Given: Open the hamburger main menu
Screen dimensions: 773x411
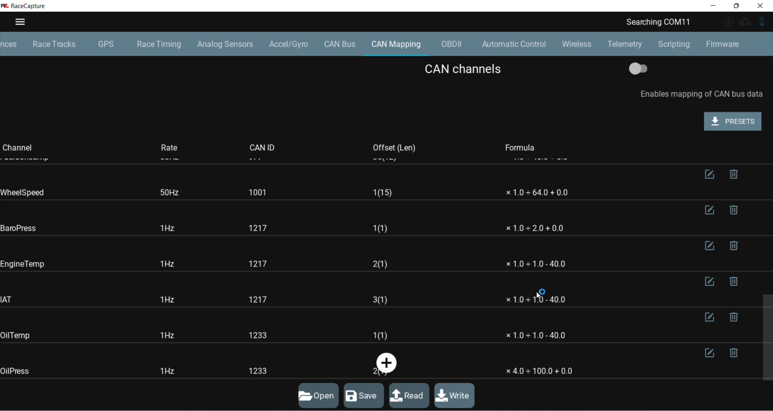Looking at the screenshot, I should click(x=20, y=22).
